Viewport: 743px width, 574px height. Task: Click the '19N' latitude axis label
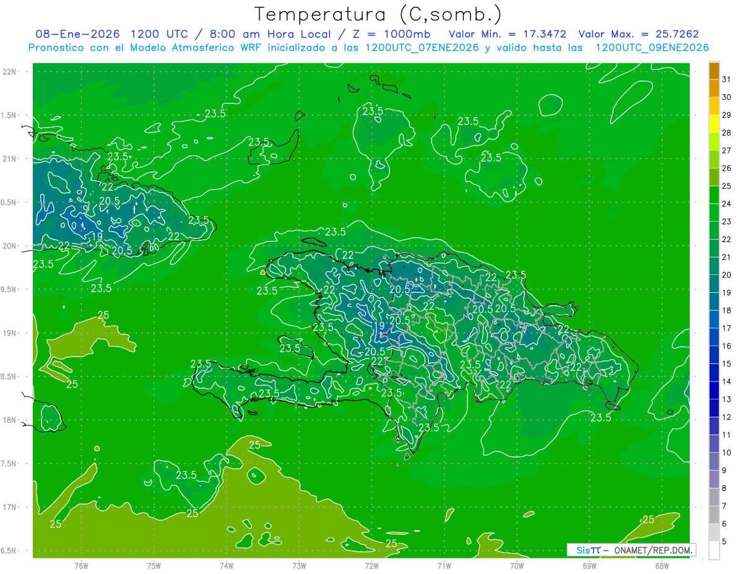click(9, 333)
